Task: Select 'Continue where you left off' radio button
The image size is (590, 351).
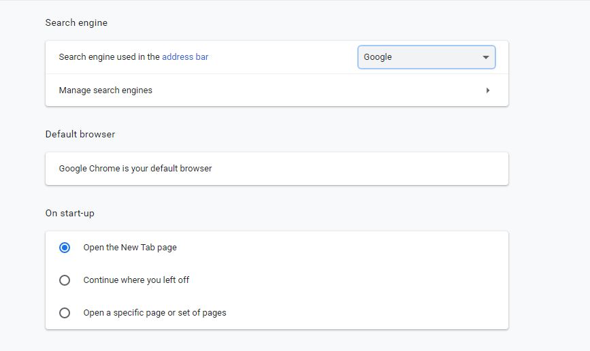Action: 65,280
